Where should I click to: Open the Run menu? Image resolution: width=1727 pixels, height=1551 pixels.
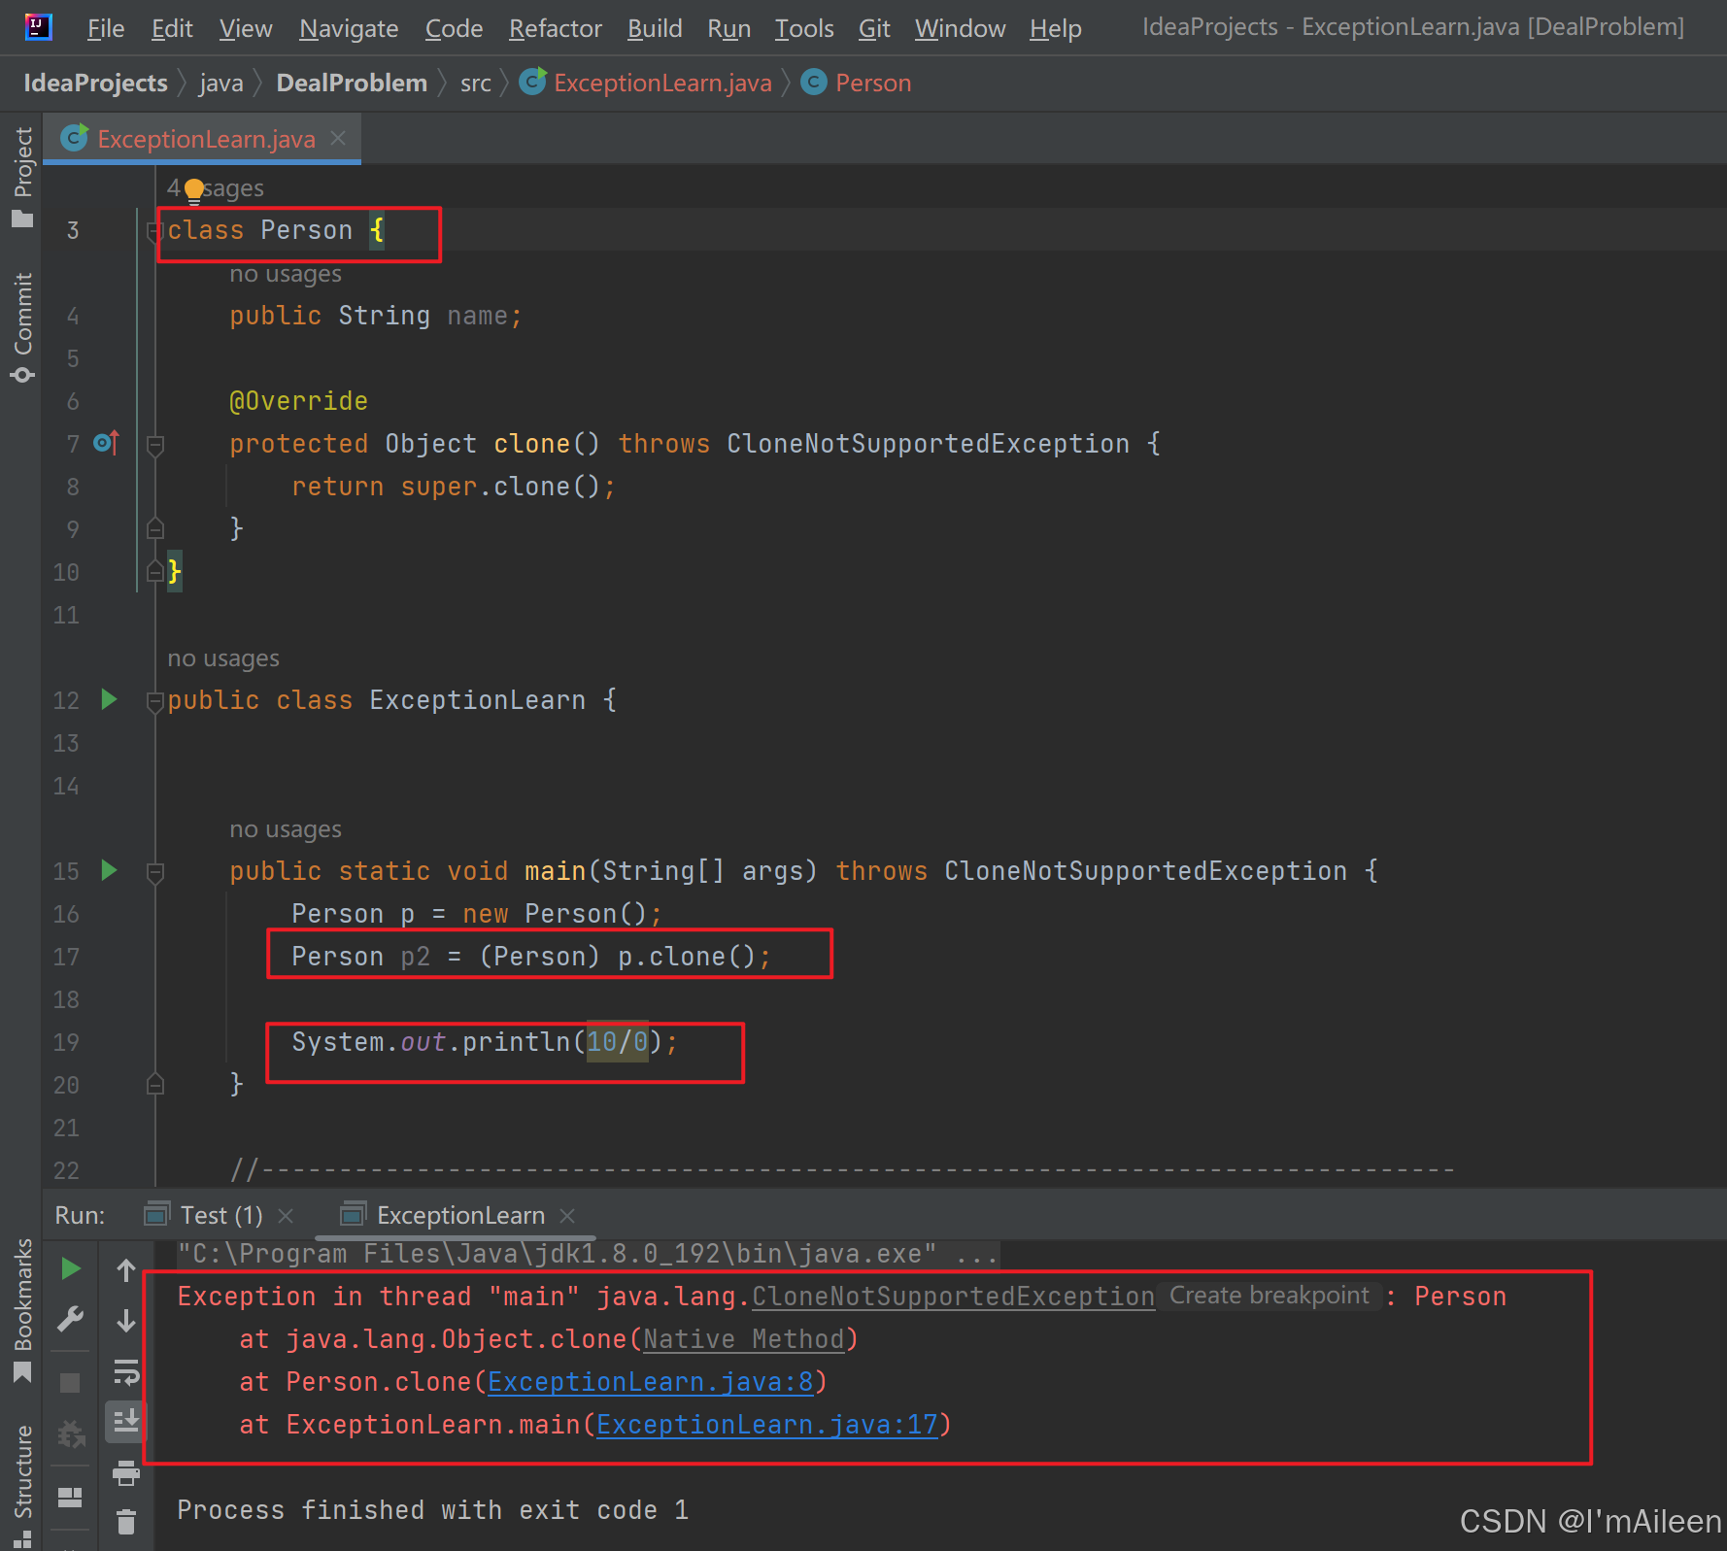729,28
